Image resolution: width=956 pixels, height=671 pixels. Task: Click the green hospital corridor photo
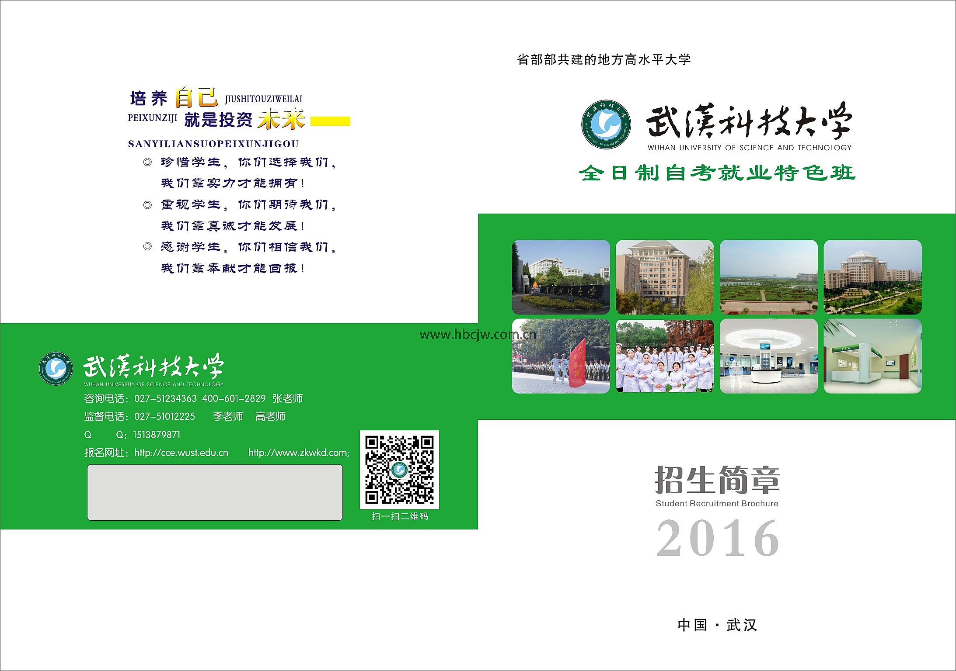point(872,356)
